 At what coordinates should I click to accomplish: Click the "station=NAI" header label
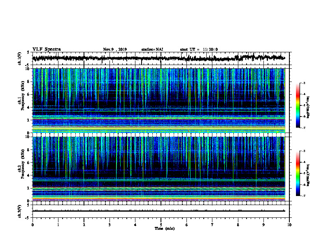pyautogui.click(x=152, y=49)
